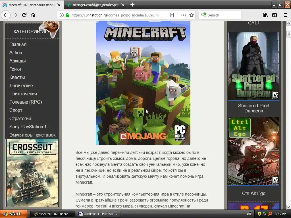Open a new tab with plus
This screenshot has height=218, width=291.
(132, 5)
